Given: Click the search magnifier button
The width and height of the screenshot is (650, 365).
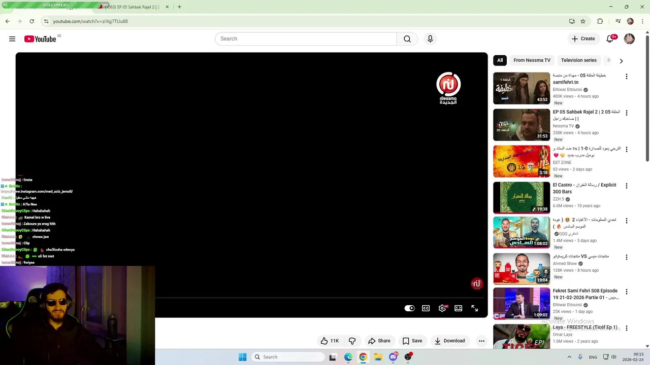Looking at the screenshot, I should (407, 39).
